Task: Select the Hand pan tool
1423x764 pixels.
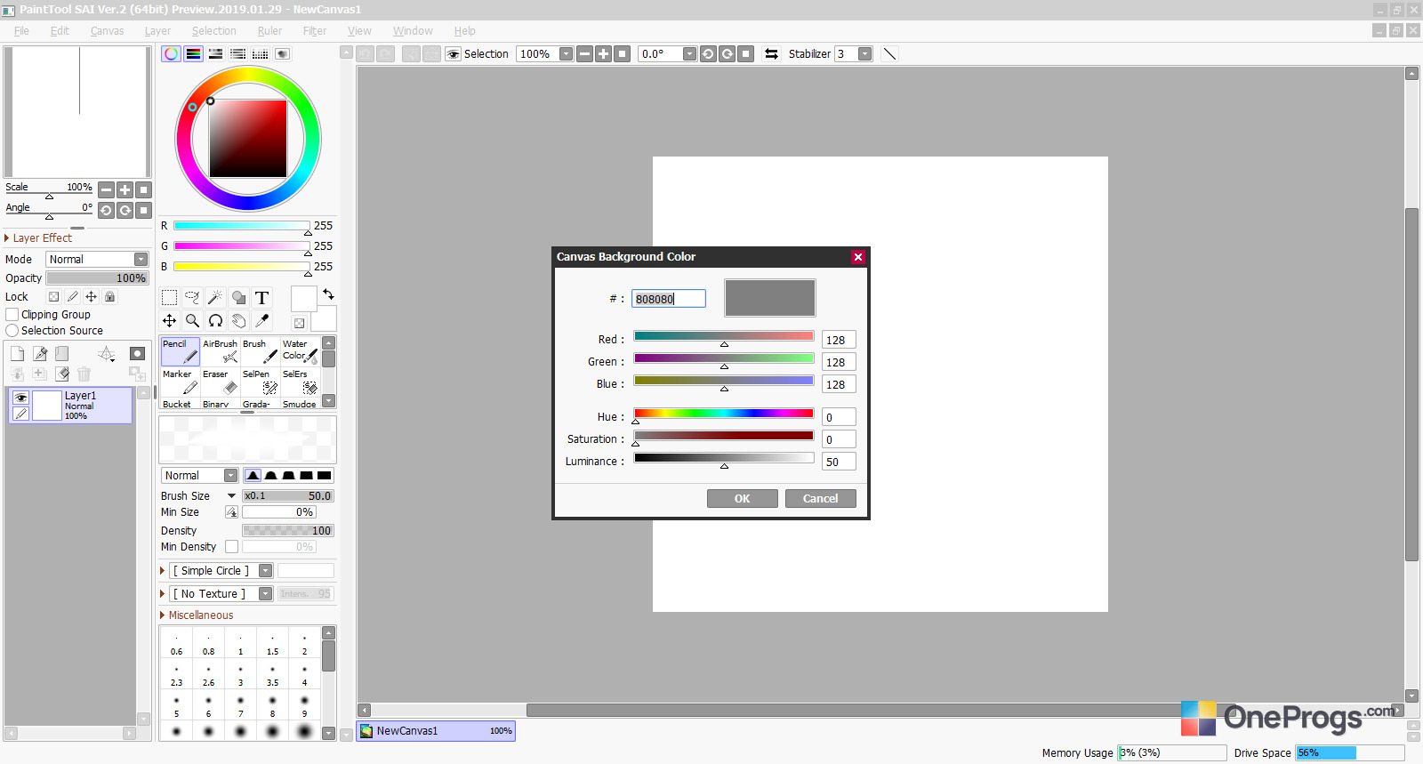Action: tap(238, 321)
